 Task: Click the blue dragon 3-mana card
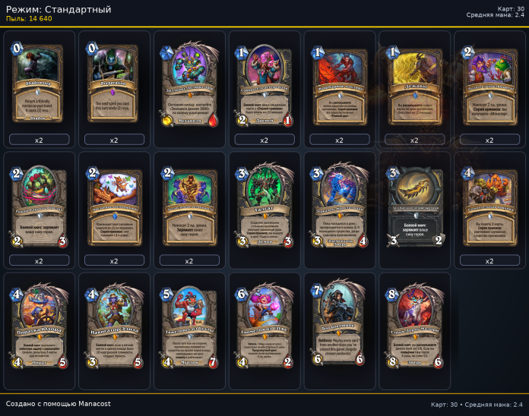tap(339, 206)
